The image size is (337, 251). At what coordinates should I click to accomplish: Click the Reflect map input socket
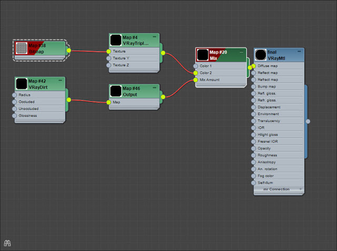pyautogui.click(x=254, y=73)
